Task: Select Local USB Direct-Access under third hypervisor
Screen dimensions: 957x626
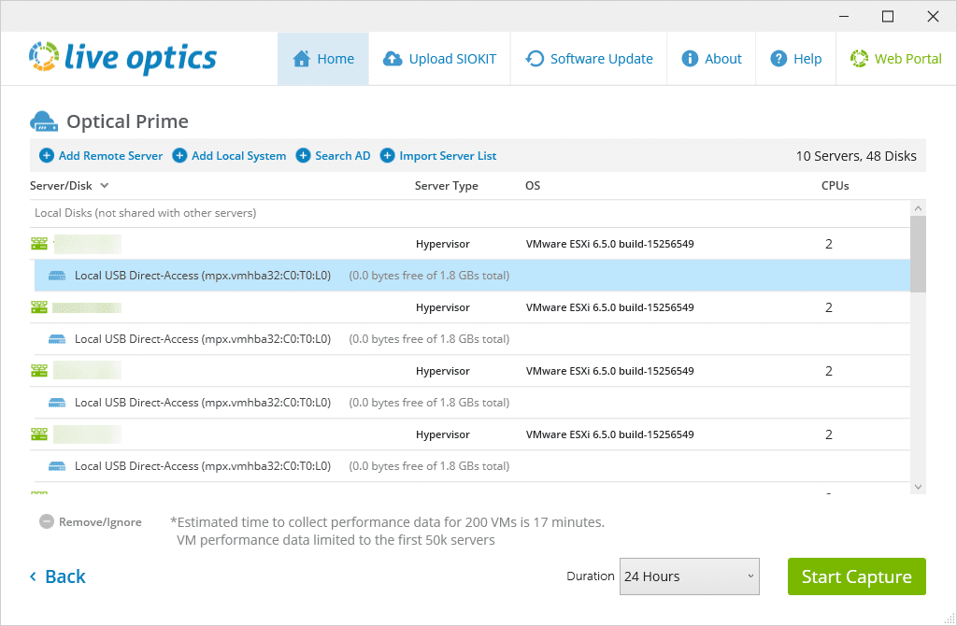Action: pyautogui.click(x=472, y=403)
